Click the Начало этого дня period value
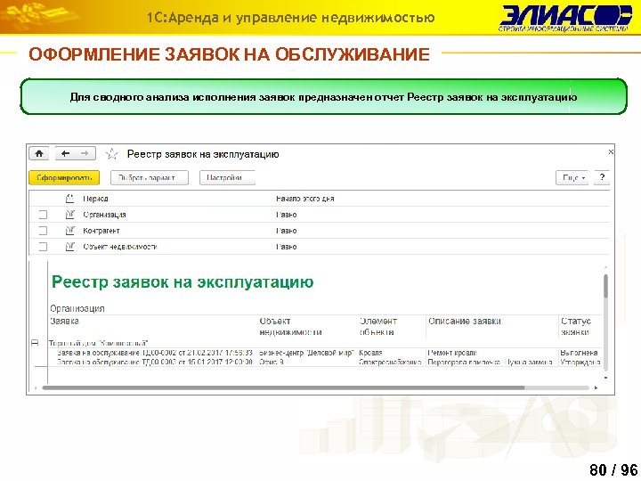Viewport: 641px width, 481px height. [x=305, y=199]
